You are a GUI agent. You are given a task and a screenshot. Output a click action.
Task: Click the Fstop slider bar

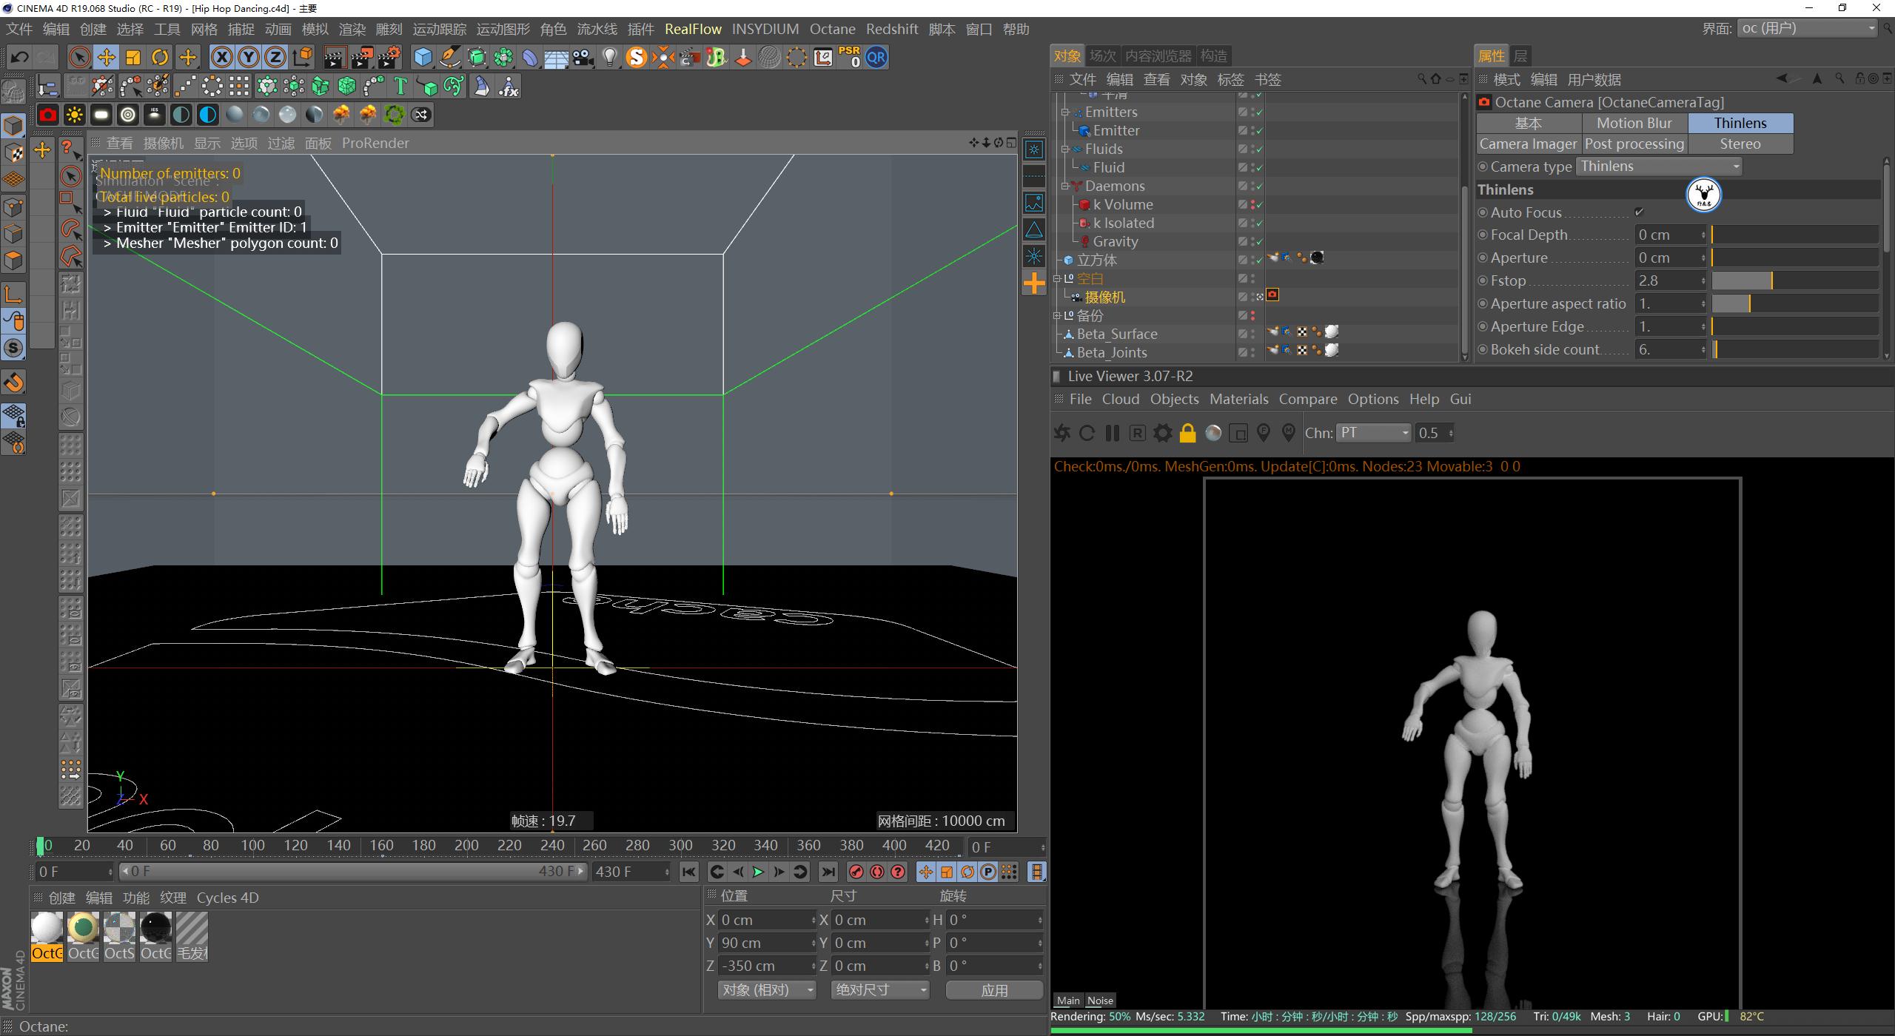pos(1794,280)
